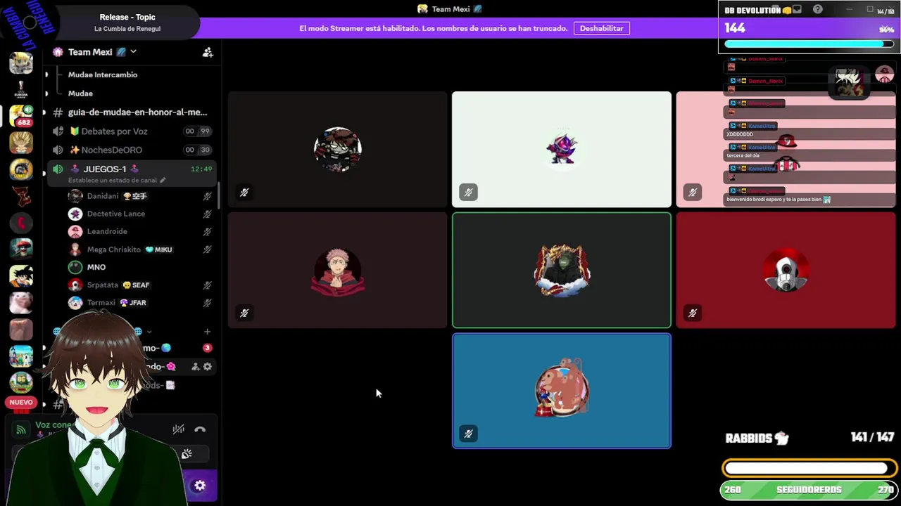Click mute indicator on the Sukuna tile
Image resolution: width=901 pixels, height=506 pixels.
(x=244, y=313)
